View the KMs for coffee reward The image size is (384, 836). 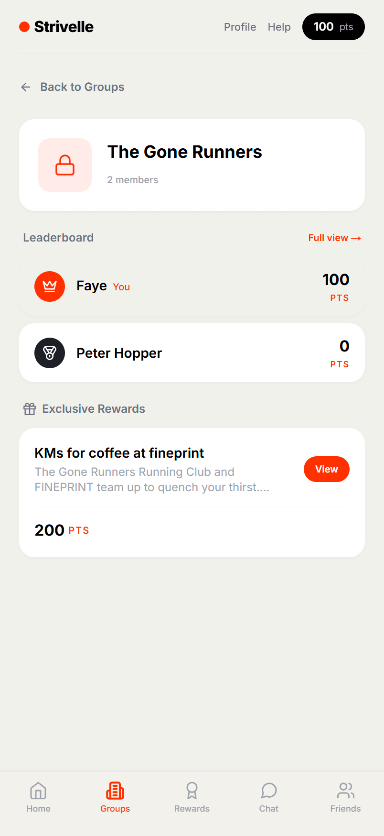tap(327, 469)
